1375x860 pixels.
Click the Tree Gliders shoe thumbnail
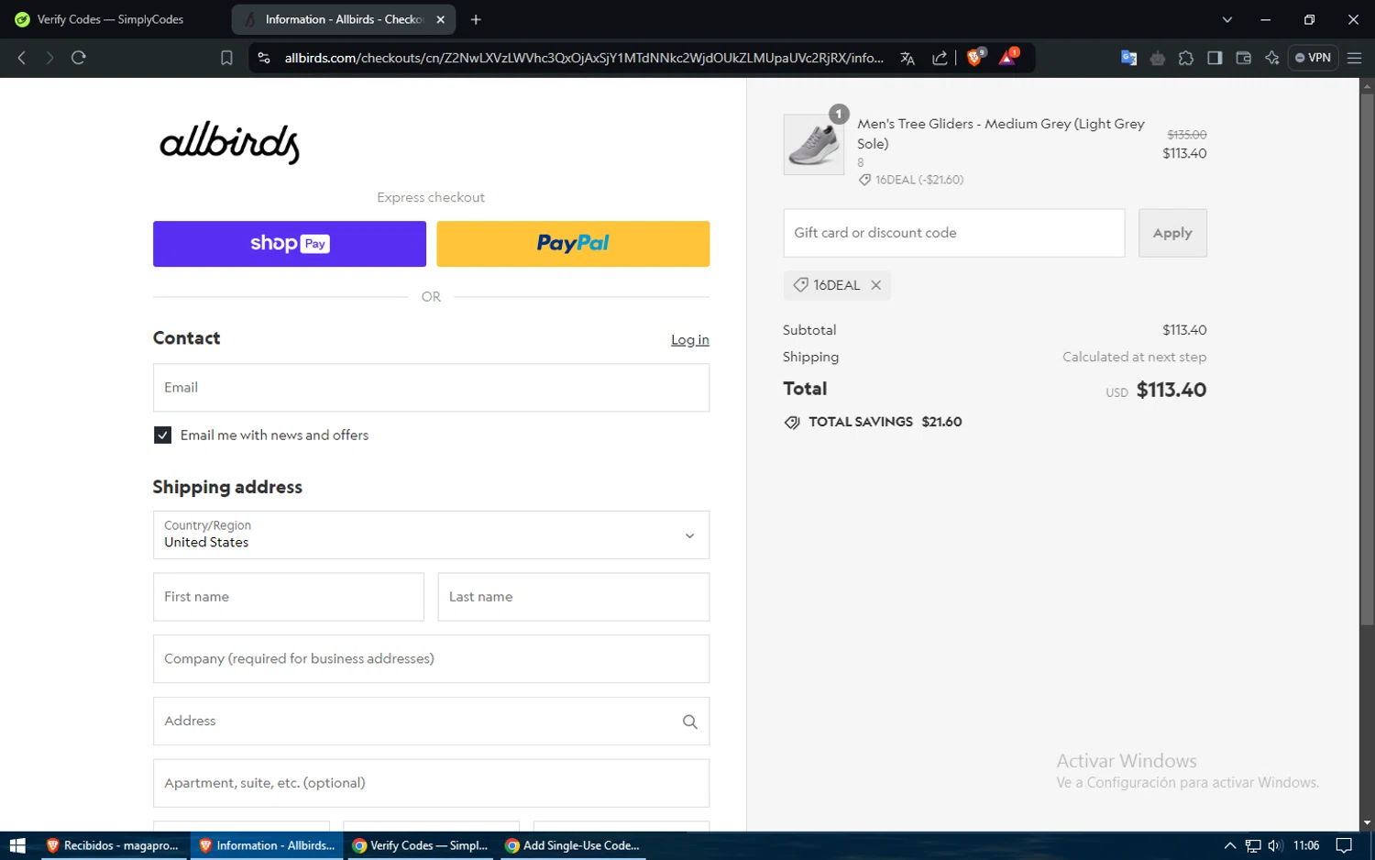[x=814, y=145]
